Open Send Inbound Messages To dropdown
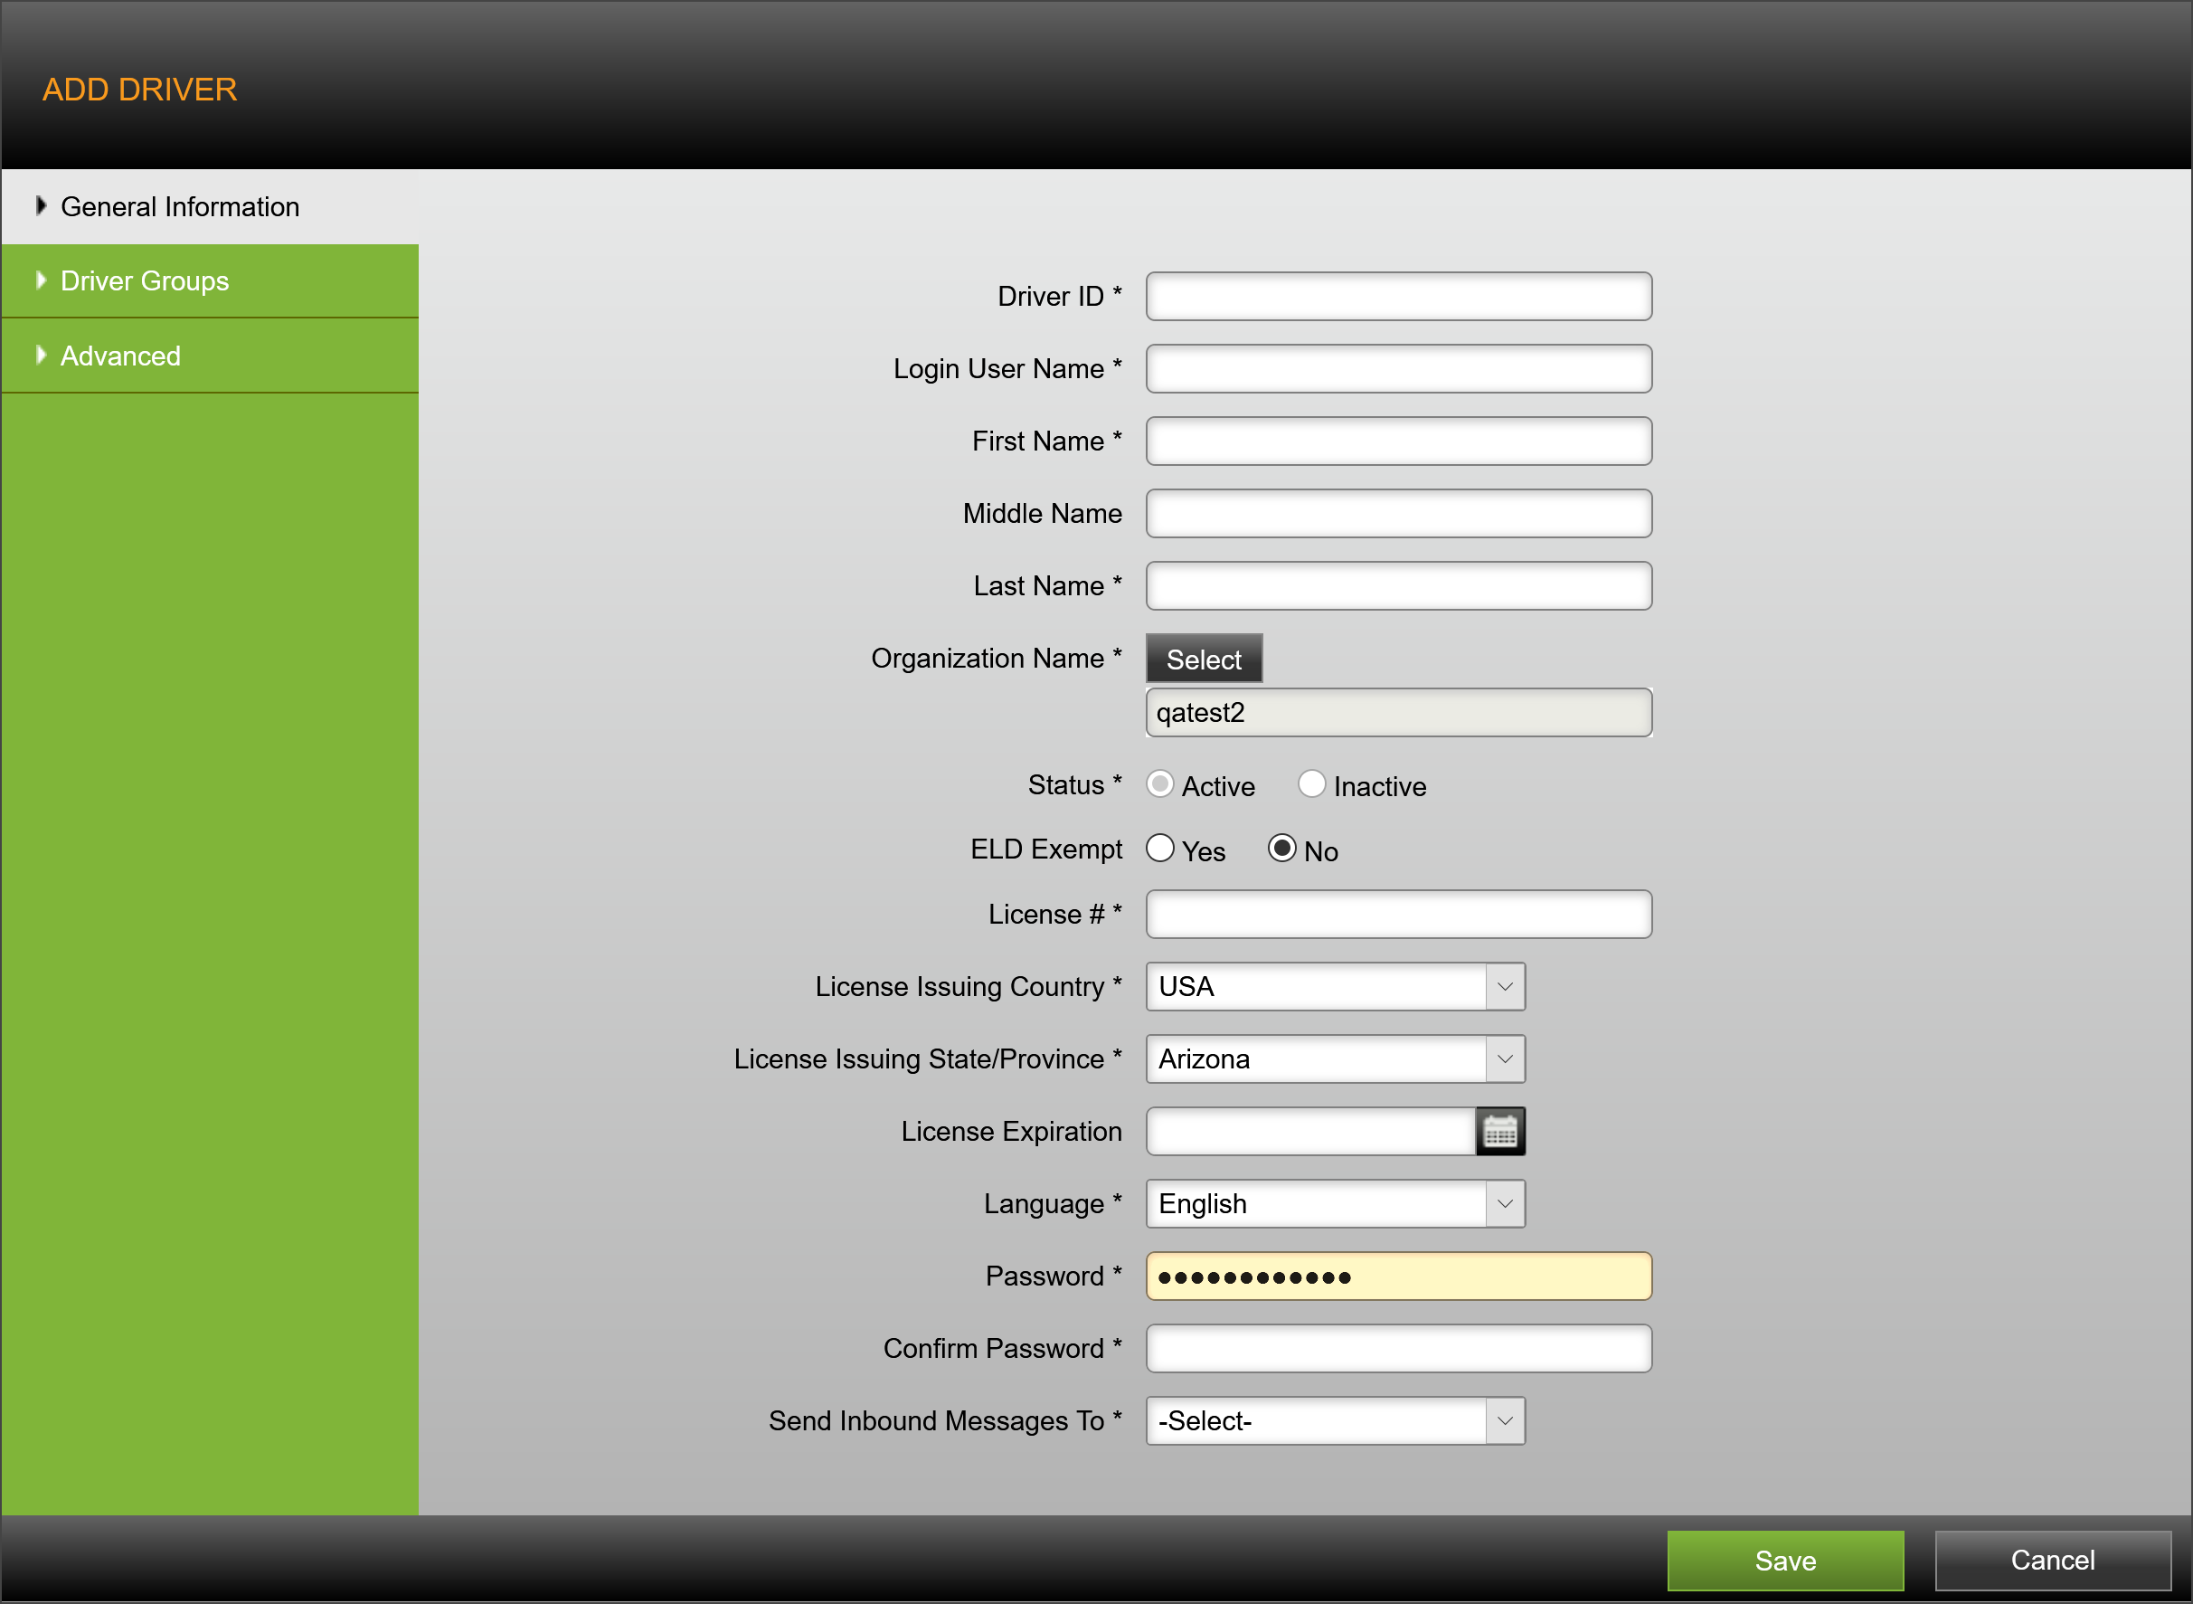The width and height of the screenshot is (2193, 1604). [x=1334, y=1421]
